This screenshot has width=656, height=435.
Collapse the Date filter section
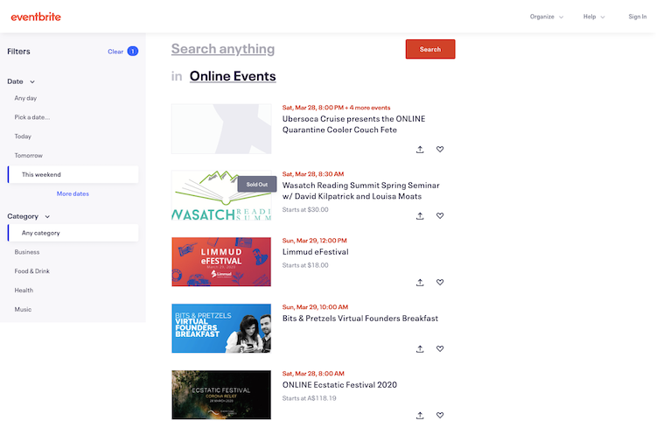click(x=21, y=81)
